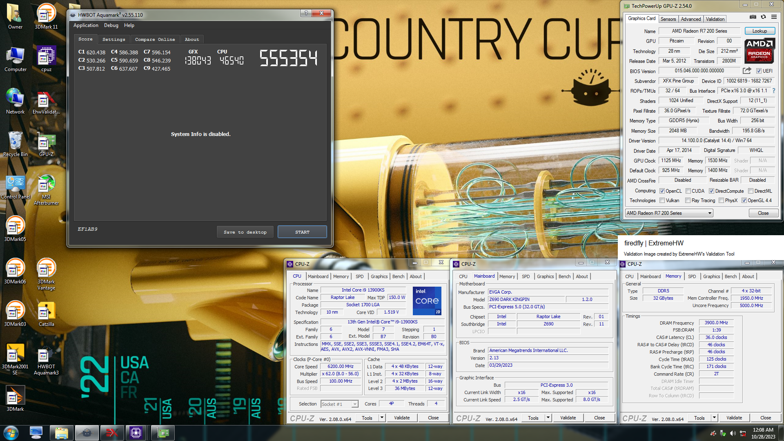Open the Recycle Bin desktop icon
Image resolution: width=784 pixels, height=441 pixels.
pos(15,144)
